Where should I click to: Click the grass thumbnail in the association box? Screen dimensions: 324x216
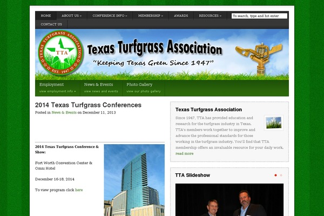tap(274, 123)
